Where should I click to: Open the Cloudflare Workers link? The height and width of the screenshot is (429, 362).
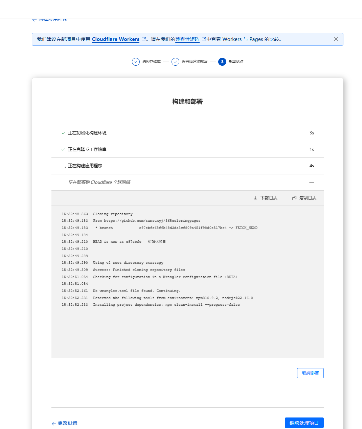point(116,39)
